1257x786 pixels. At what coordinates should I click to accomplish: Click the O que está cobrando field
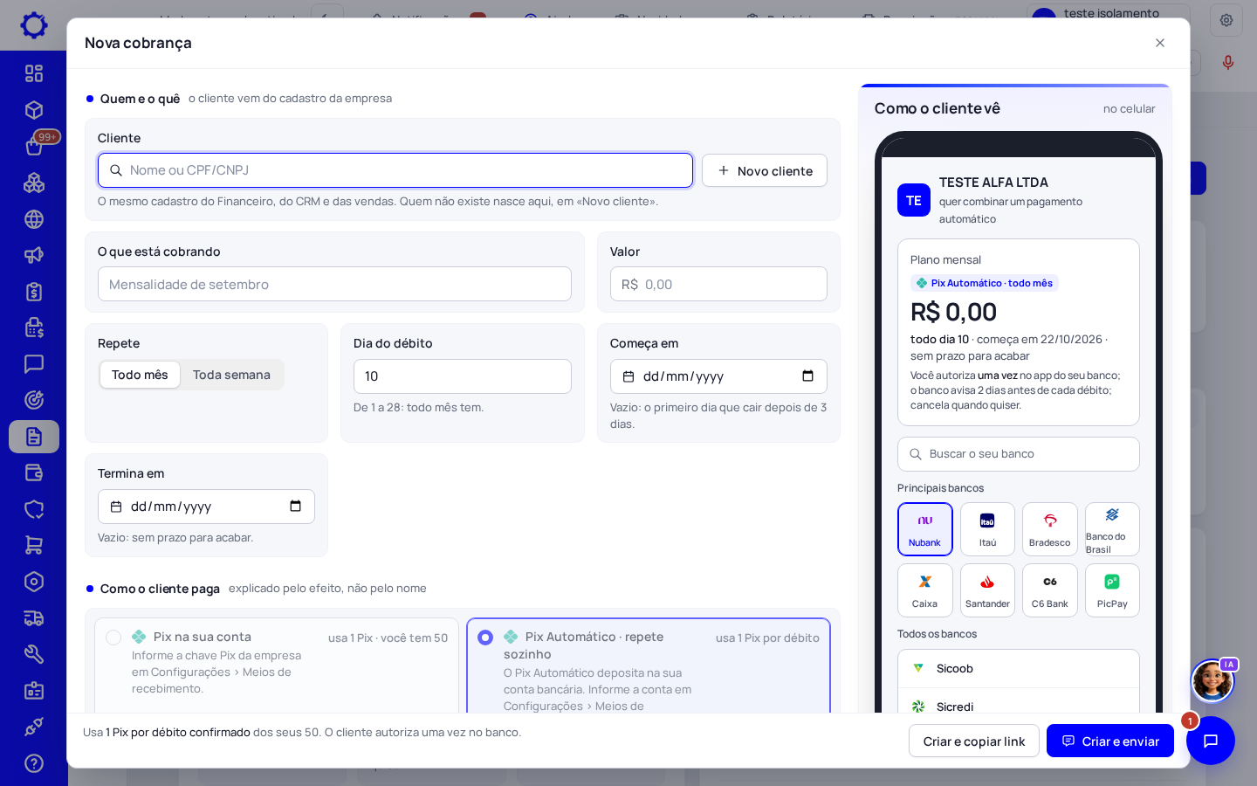click(x=334, y=284)
